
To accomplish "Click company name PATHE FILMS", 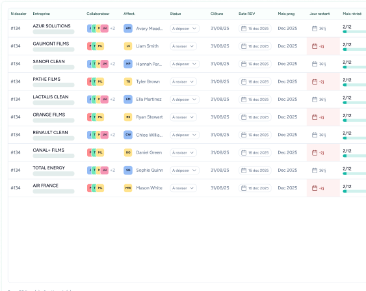I will point(46,79).
